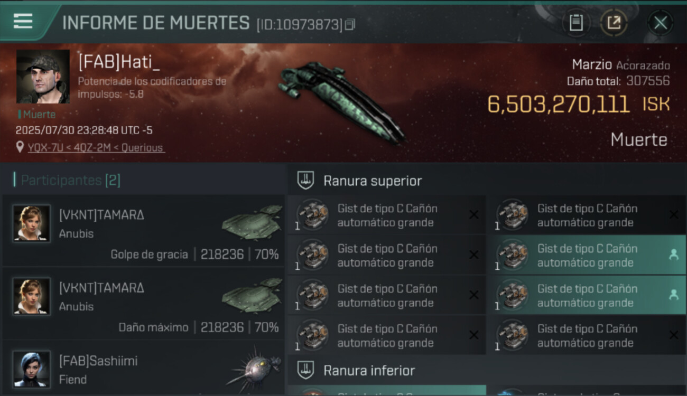Close the Informe de Muertes window
687x396 pixels.
point(660,23)
